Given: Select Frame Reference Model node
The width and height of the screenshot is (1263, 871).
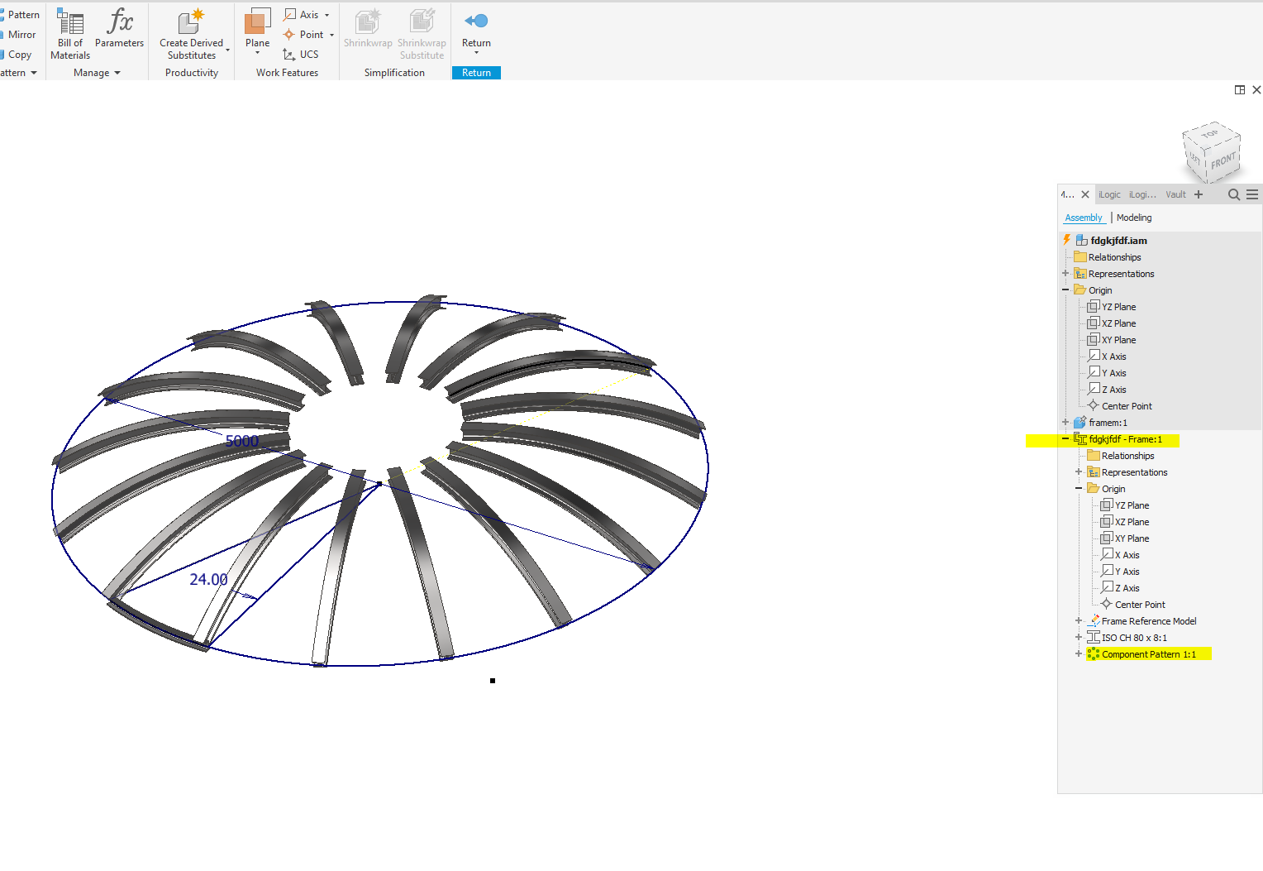Looking at the screenshot, I should (1142, 621).
